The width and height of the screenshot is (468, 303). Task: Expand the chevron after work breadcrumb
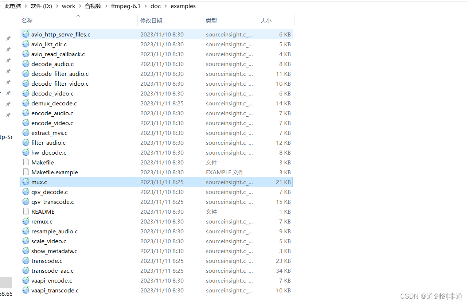click(80, 6)
